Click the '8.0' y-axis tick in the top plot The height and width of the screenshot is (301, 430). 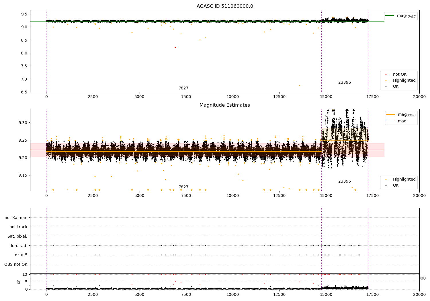pyautogui.click(x=24, y=53)
